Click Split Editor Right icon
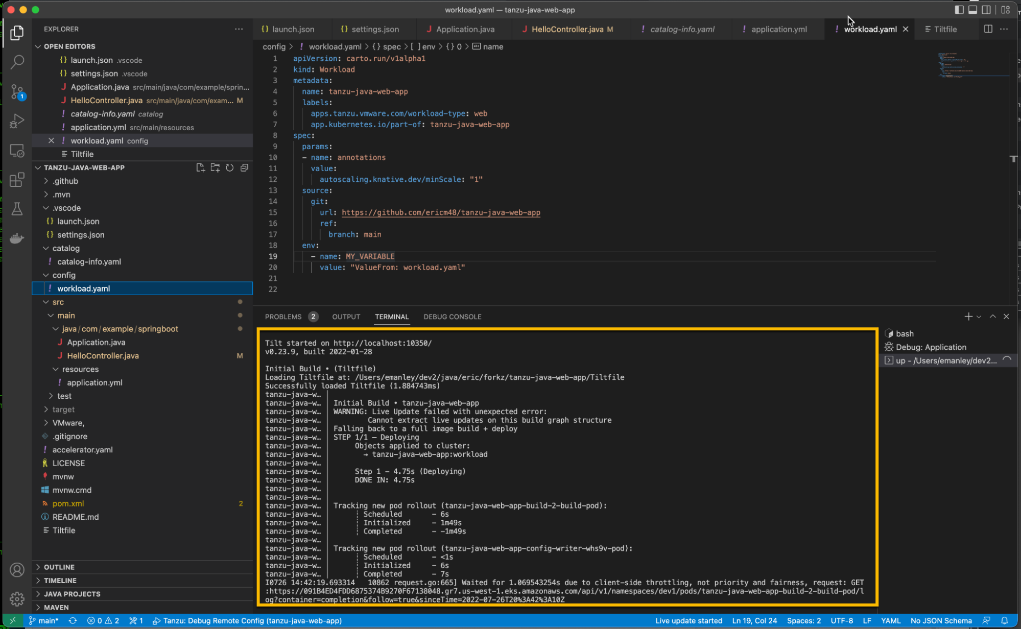This screenshot has height=629, width=1021. (x=988, y=29)
